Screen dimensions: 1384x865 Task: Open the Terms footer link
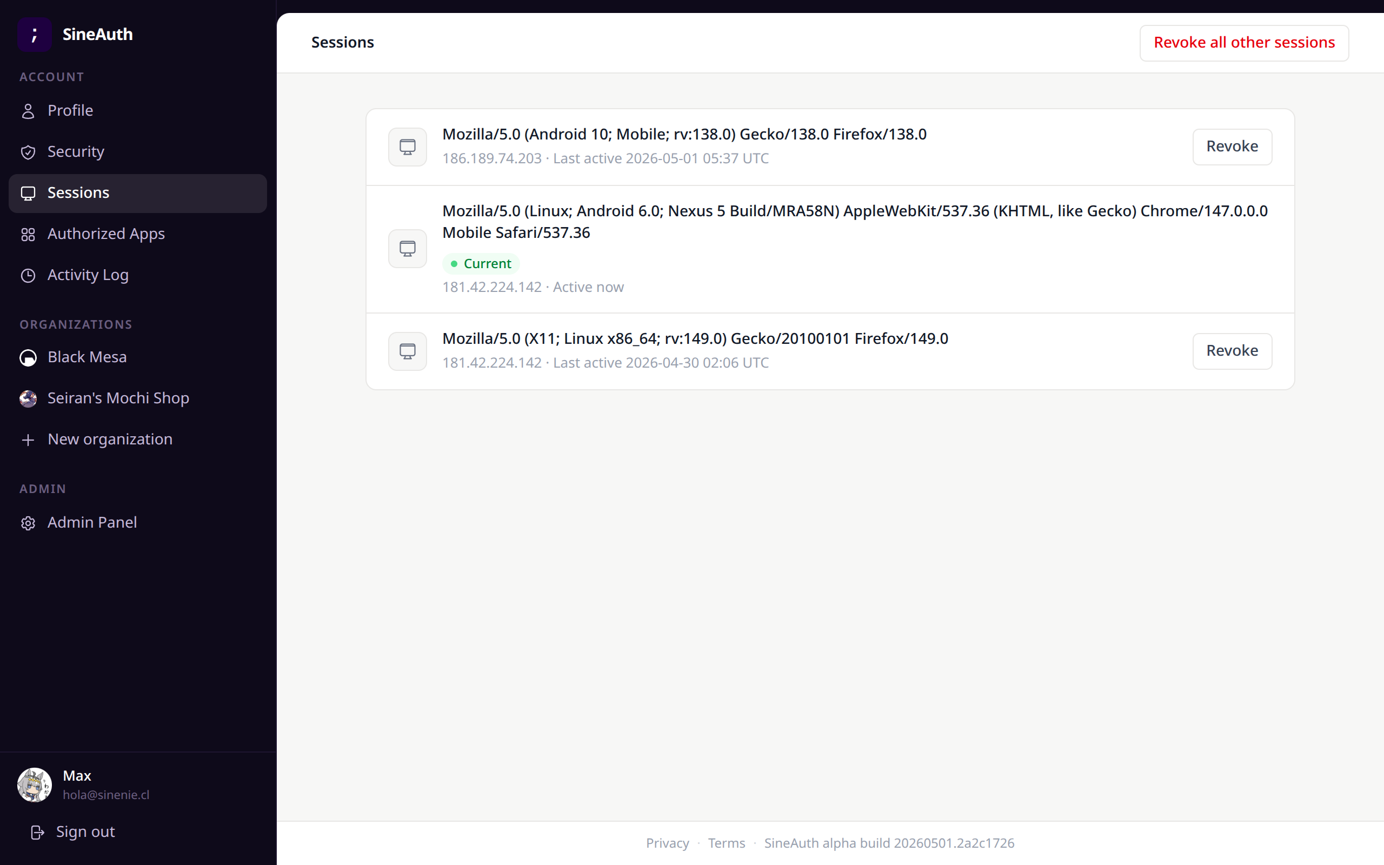pos(726,843)
